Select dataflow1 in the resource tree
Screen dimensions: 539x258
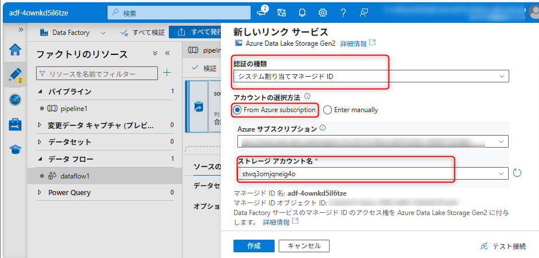pyautogui.click(x=75, y=176)
